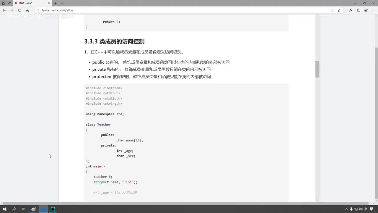Click the code line return 0;
Image resolution: width=378 pixels, height=213 pixels.
pyautogui.click(x=112, y=22)
